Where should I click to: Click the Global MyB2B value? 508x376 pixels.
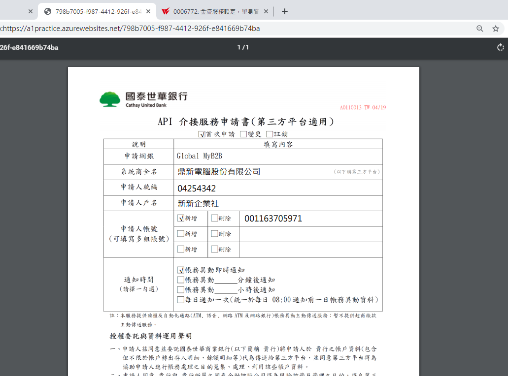(200, 156)
